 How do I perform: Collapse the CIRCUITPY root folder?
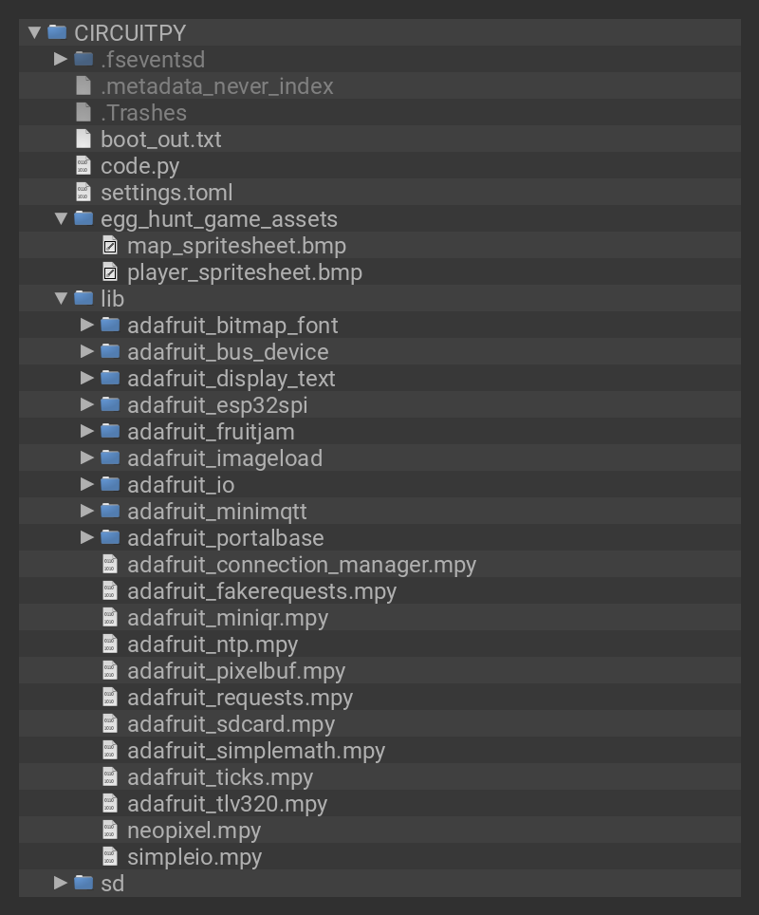click(35, 33)
